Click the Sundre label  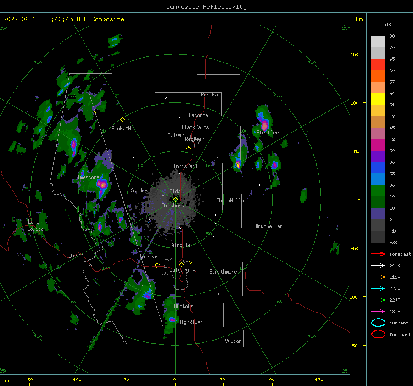click(139, 190)
